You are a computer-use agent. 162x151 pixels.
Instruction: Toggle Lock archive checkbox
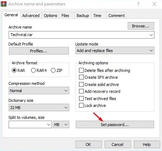(81, 105)
